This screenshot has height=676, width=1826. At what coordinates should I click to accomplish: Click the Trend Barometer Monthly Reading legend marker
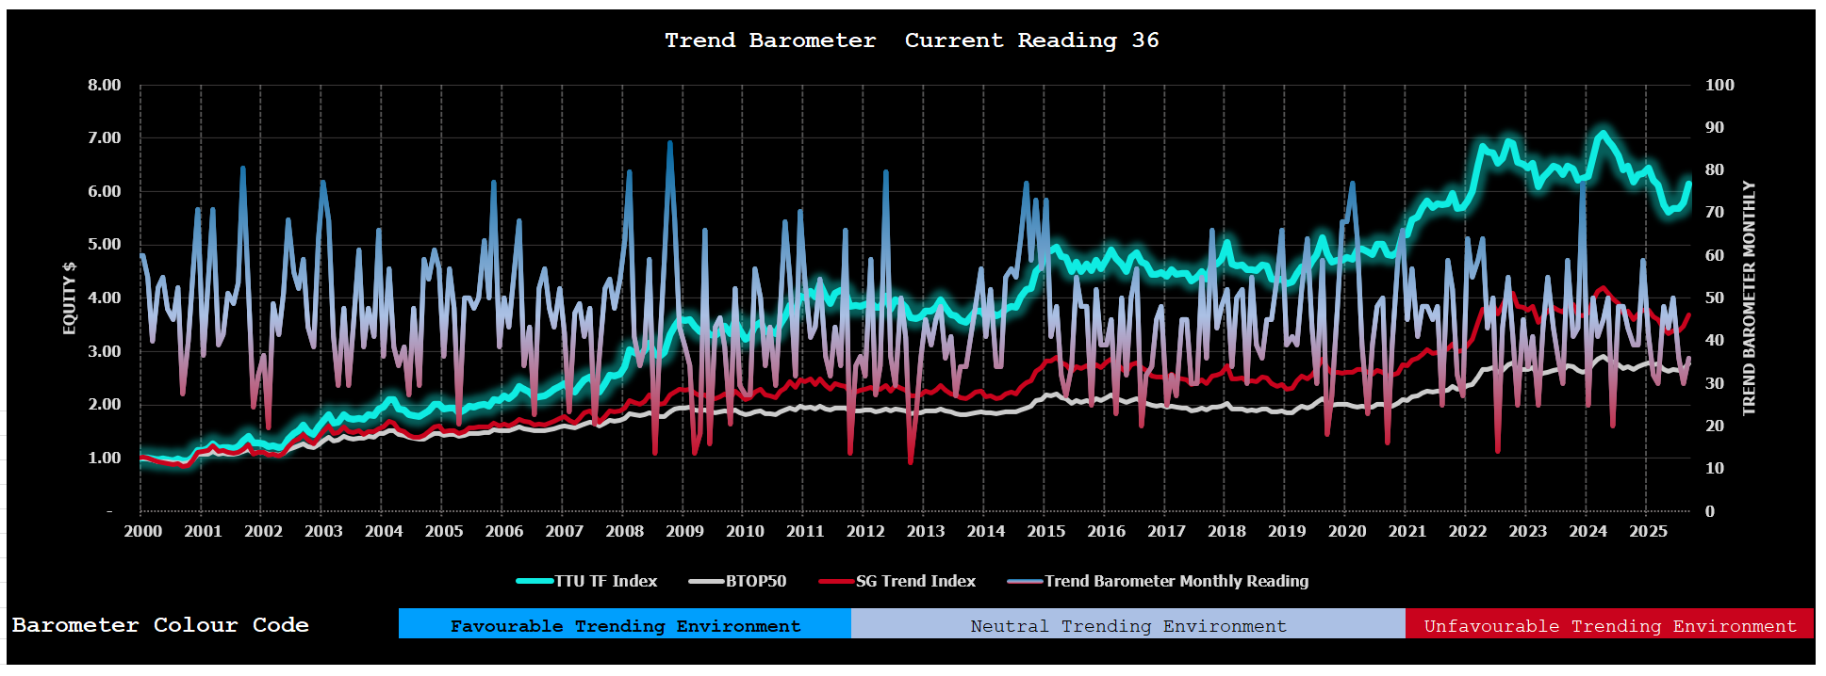click(x=1025, y=581)
